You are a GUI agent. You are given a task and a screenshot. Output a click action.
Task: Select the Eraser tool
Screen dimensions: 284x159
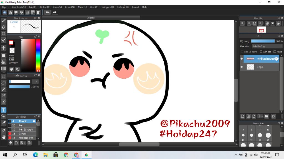pyautogui.click(x=3, y=27)
